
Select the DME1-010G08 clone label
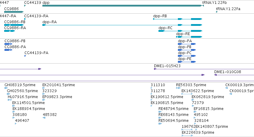pyautogui.click(x=228, y=72)
